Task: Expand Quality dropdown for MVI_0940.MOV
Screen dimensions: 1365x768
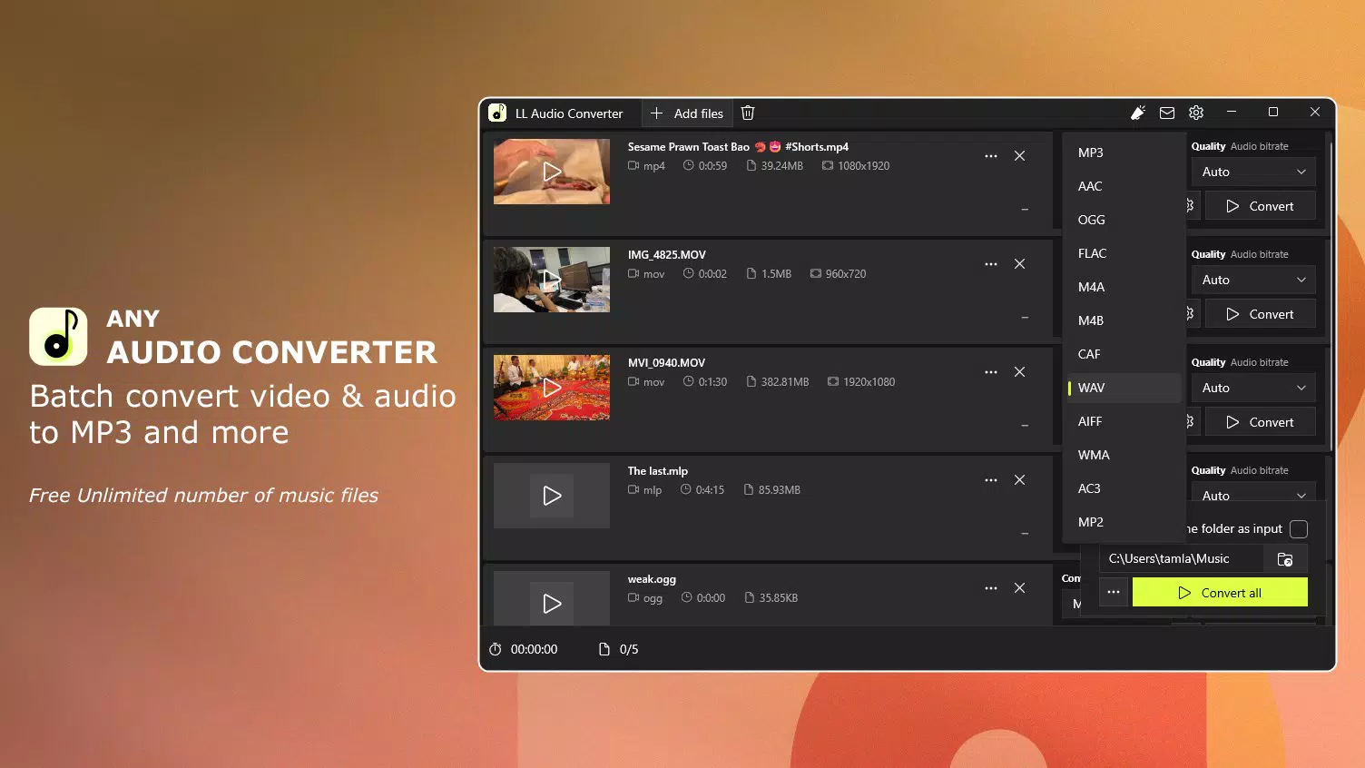Action: click(1253, 388)
